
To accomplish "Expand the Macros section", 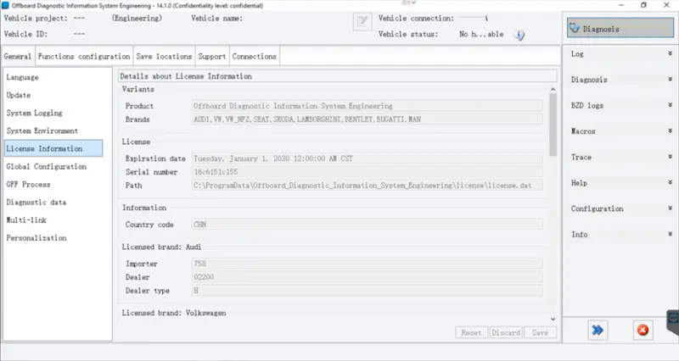I will (x=620, y=131).
